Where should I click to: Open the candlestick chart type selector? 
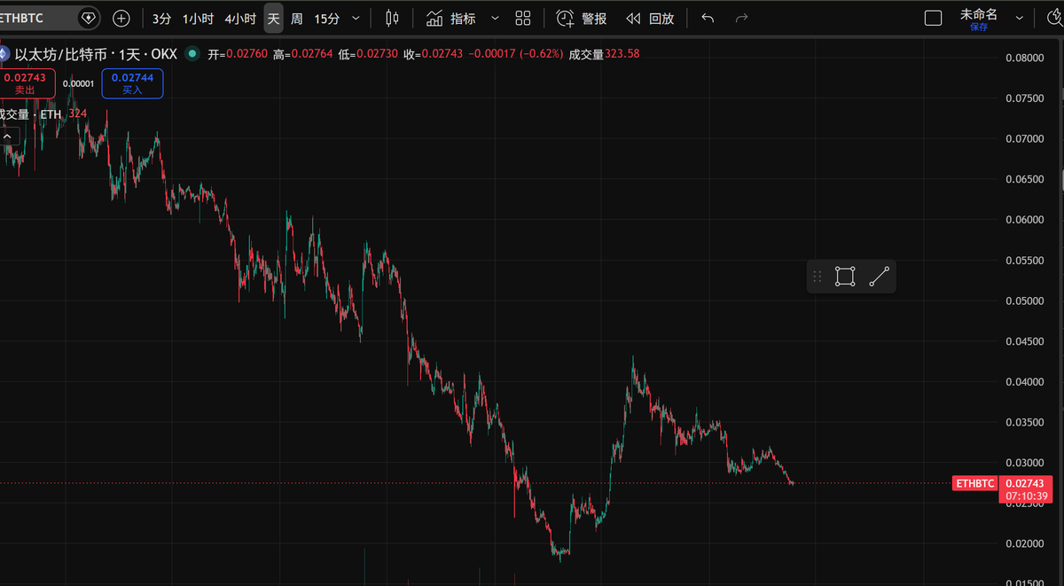click(x=394, y=18)
